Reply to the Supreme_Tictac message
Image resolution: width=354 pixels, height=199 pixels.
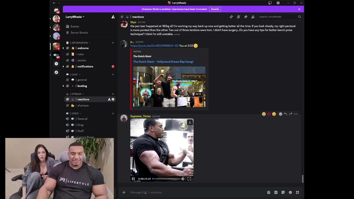pyautogui.click(x=285, y=114)
